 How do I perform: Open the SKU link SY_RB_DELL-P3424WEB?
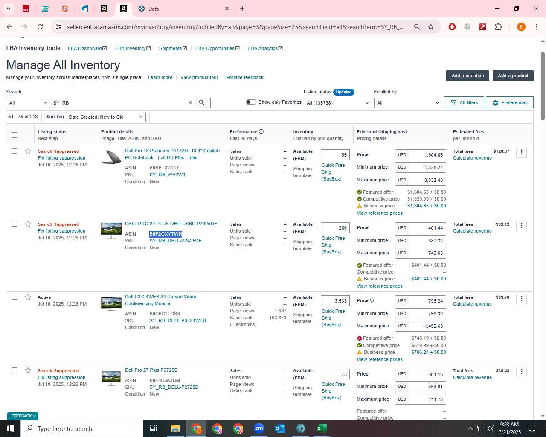tap(177, 320)
